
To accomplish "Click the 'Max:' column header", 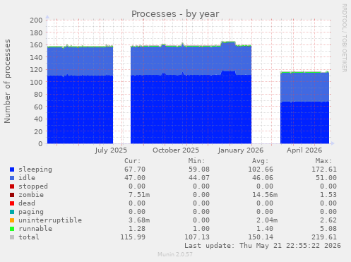I will coord(323,161).
